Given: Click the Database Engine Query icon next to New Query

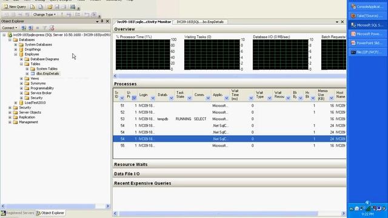Looking at the screenshot, I should pos(32,7).
